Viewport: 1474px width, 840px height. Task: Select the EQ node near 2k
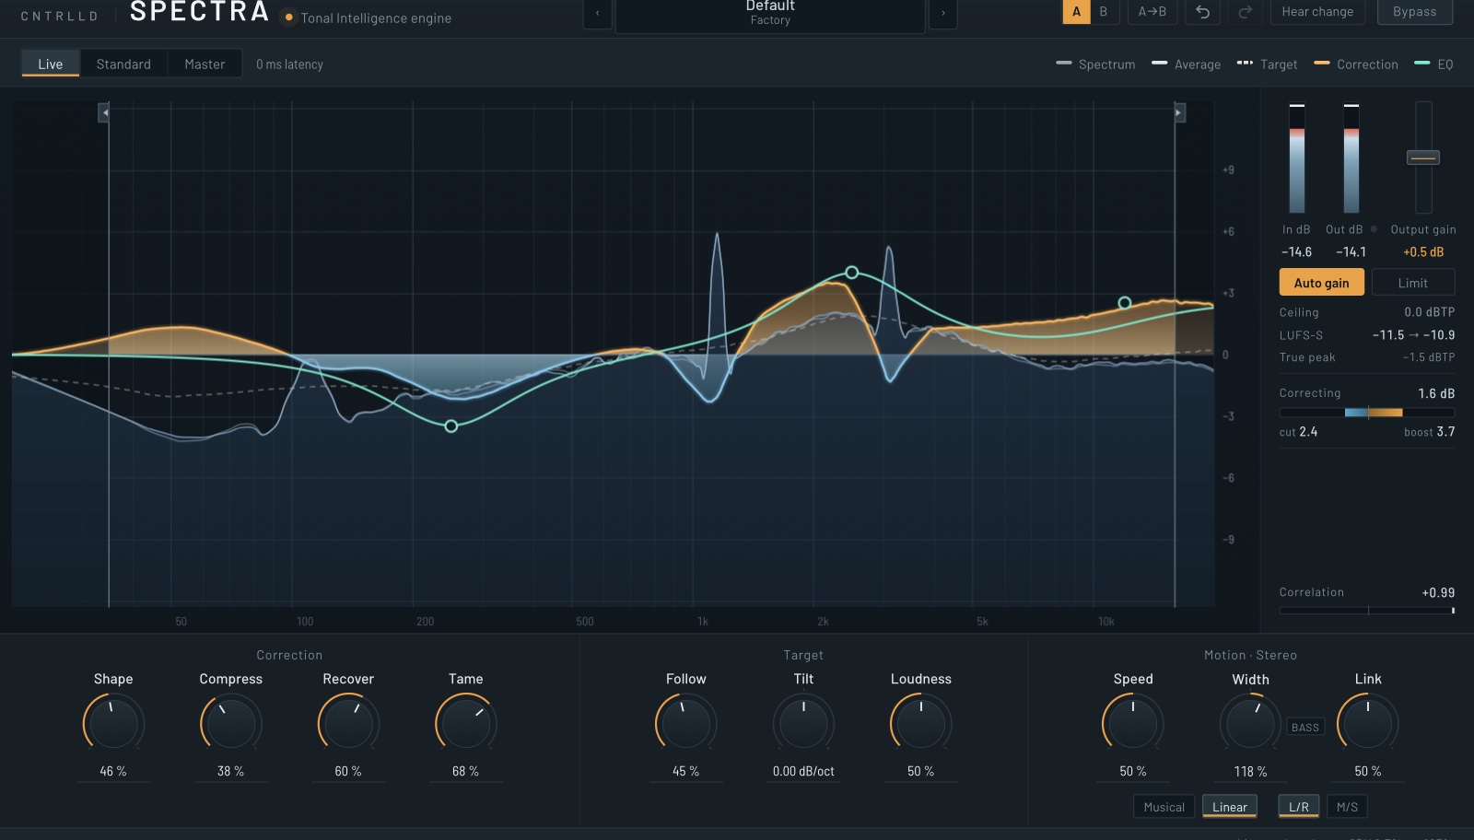pos(852,273)
